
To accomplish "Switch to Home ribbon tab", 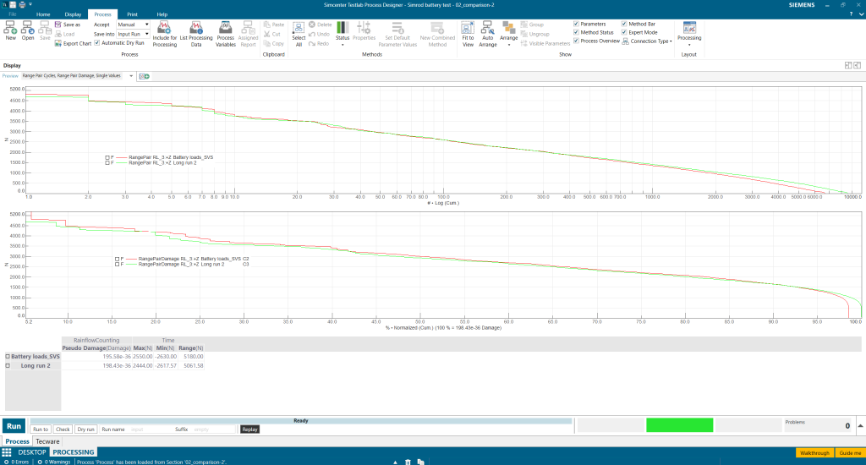I will [x=43, y=14].
